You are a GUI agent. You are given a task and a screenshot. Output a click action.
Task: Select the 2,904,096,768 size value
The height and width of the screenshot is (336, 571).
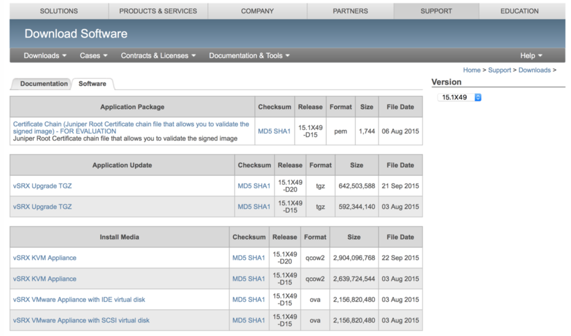point(354,258)
